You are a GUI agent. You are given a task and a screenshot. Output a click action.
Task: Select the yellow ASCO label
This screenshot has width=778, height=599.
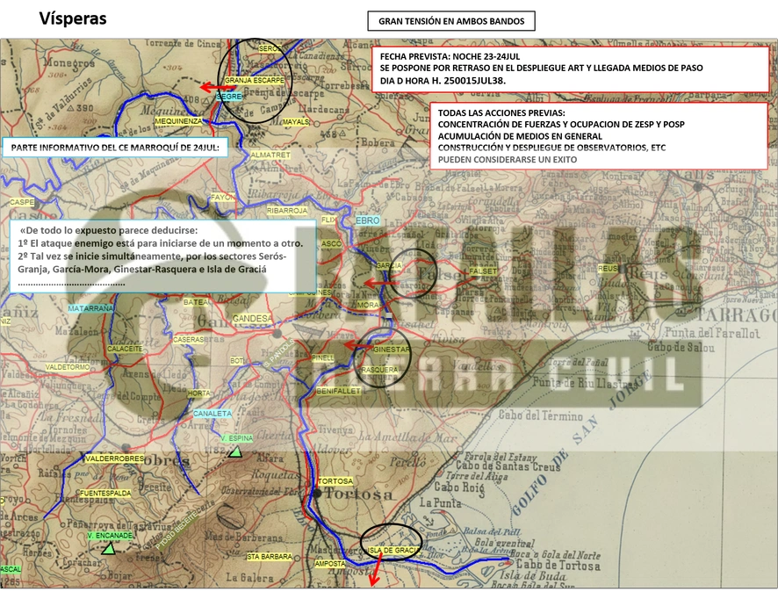click(x=331, y=243)
